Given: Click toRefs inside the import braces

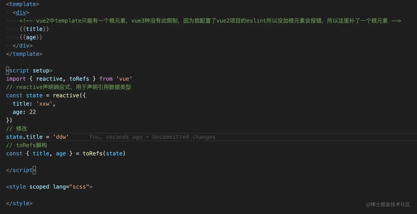Looking at the screenshot, I should (79, 79).
